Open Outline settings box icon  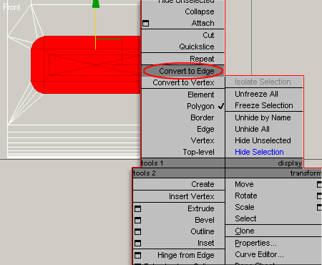(x=137, y=231)
